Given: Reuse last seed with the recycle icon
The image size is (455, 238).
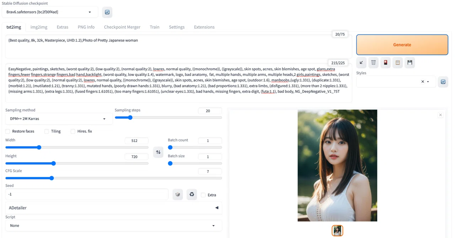Looking at the screenshot, I should (x=192, y=194).
